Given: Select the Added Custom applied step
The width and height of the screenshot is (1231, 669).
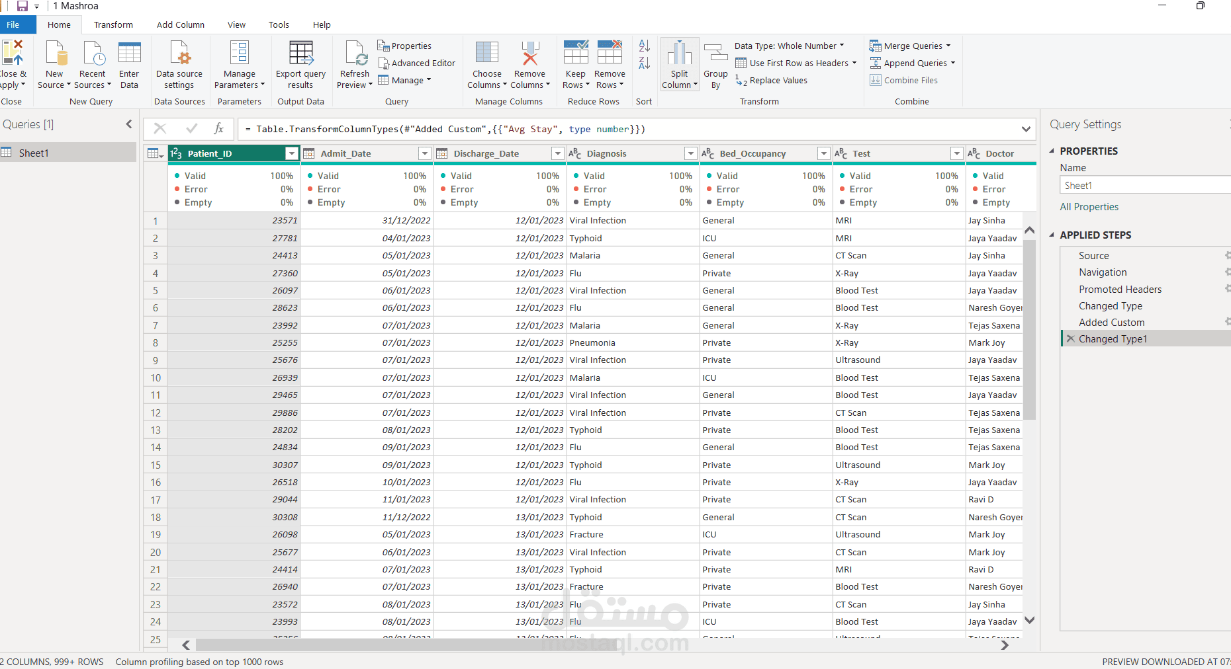Looking at the screenshot, I should tap(1111, 322).
